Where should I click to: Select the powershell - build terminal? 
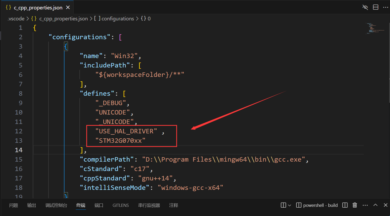click(x=317, y=205)
